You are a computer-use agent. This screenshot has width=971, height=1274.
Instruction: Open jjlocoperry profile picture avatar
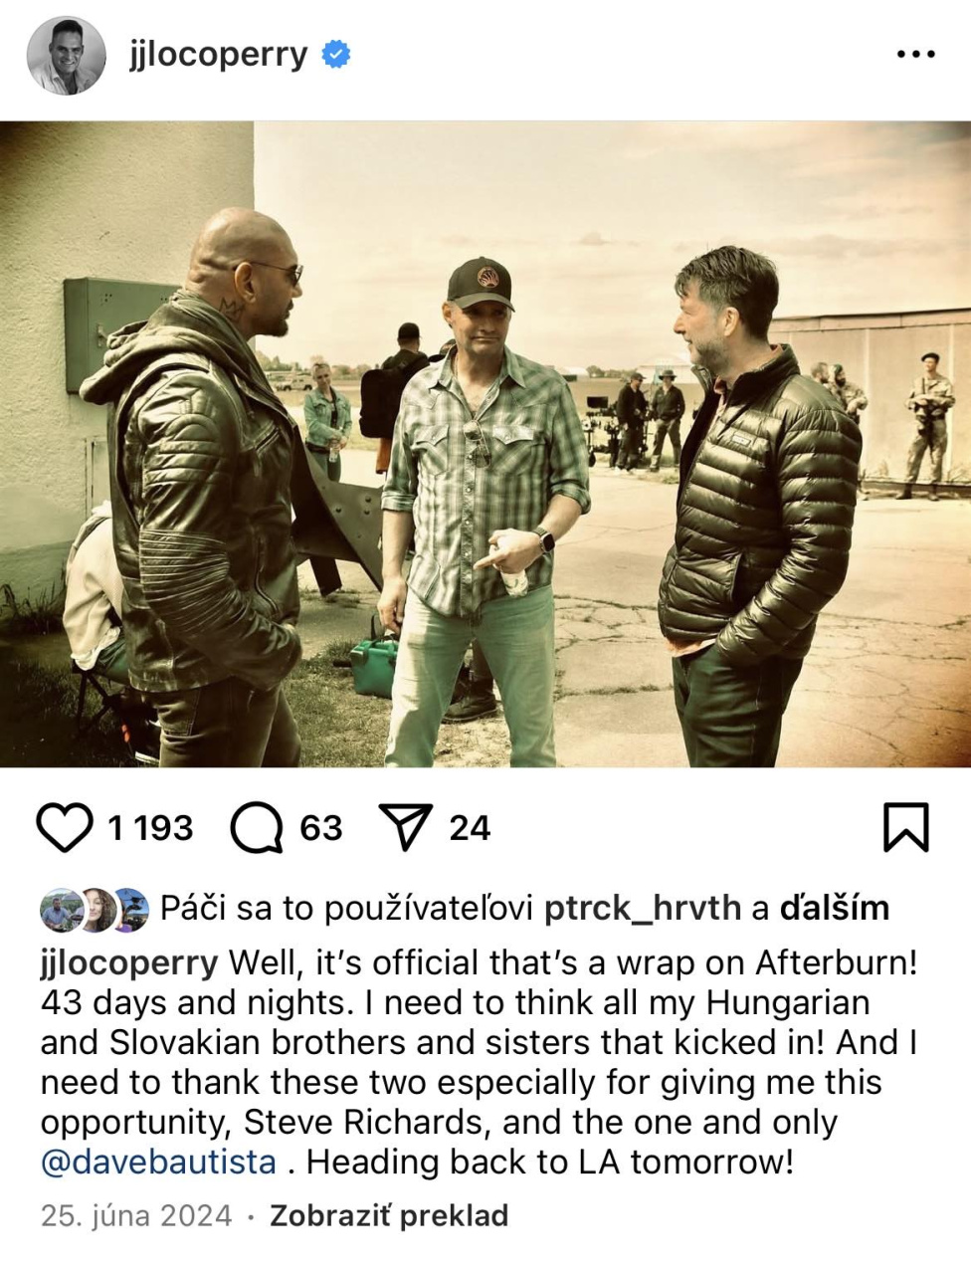click(x=66, y=56)
